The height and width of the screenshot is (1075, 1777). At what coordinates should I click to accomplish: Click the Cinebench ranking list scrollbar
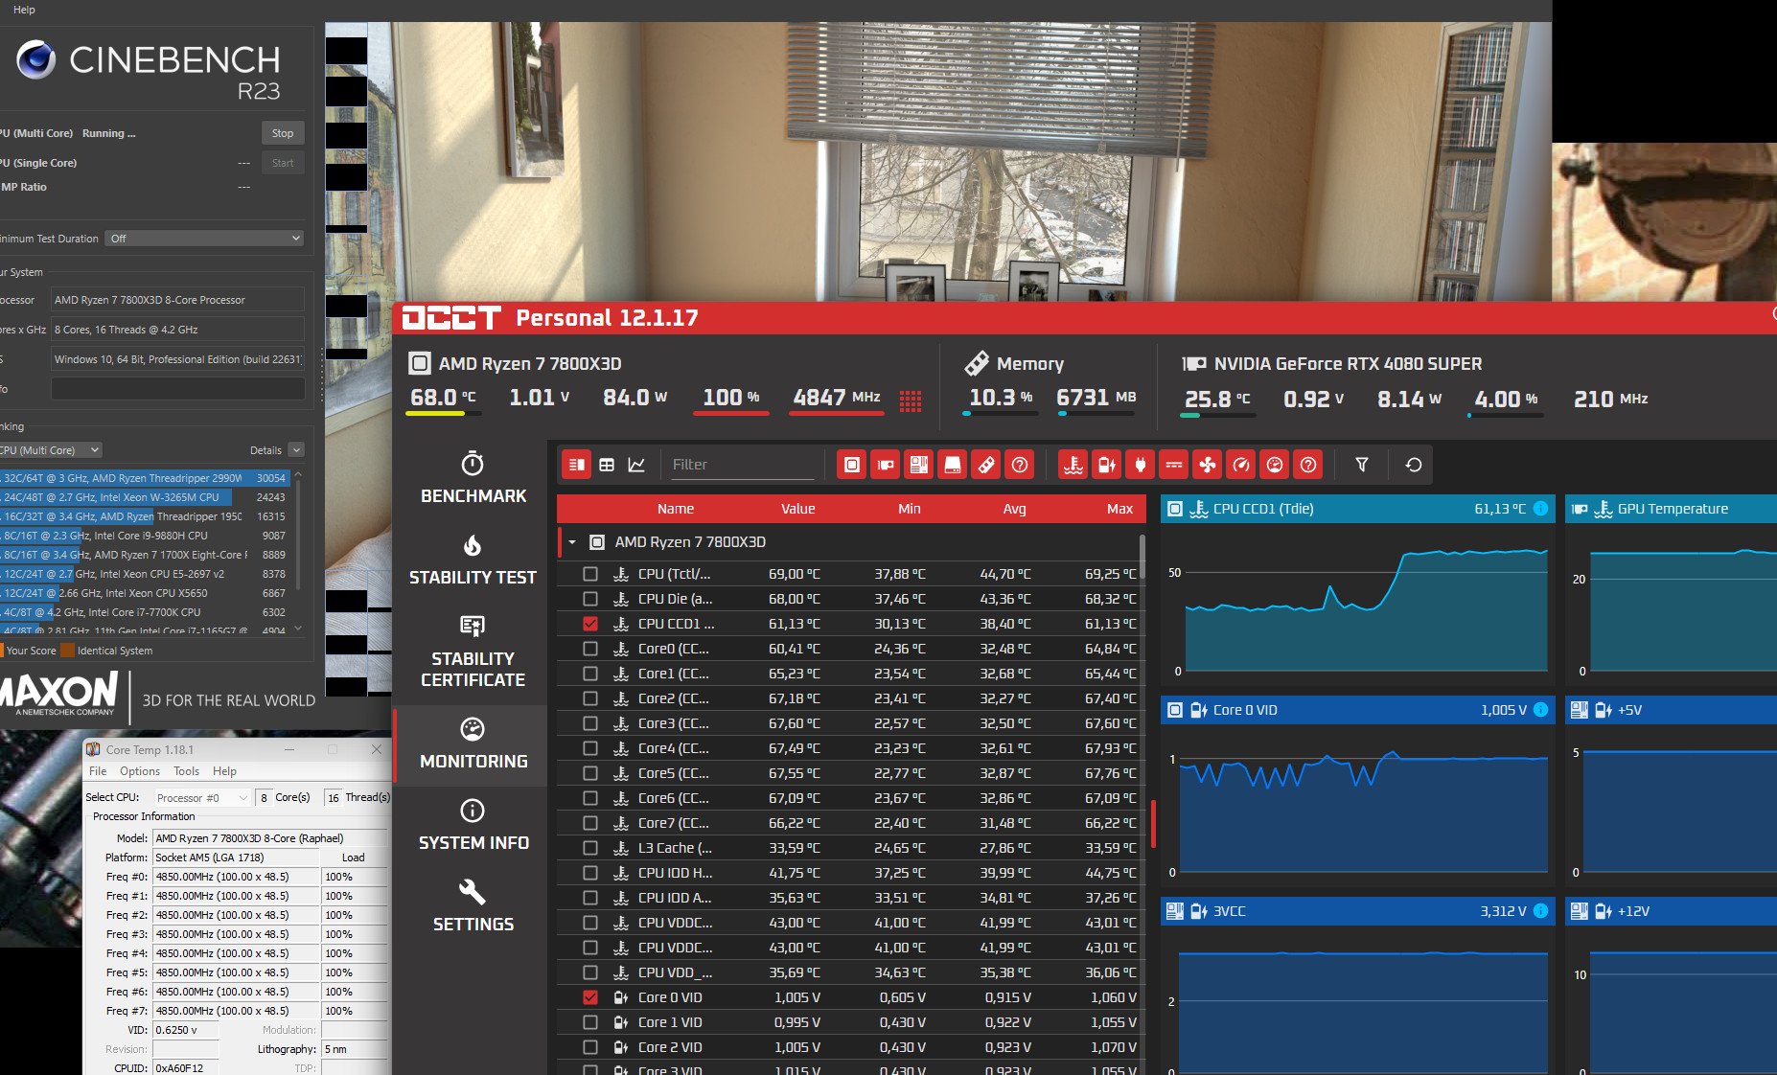click(298, 533)
